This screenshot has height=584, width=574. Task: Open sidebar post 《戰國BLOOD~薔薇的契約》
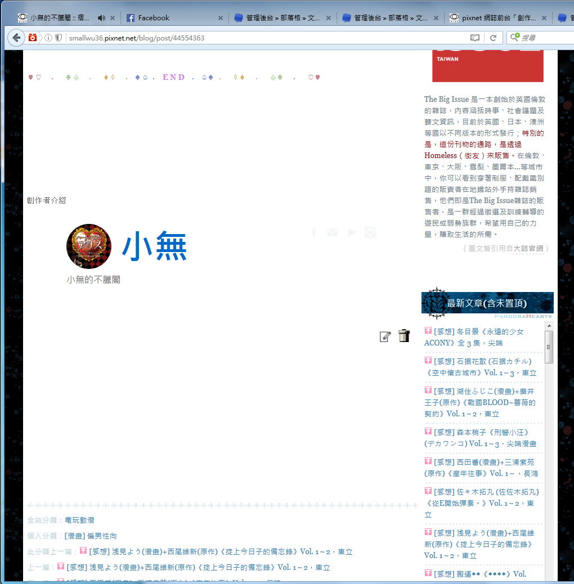[x=480, y=402]
